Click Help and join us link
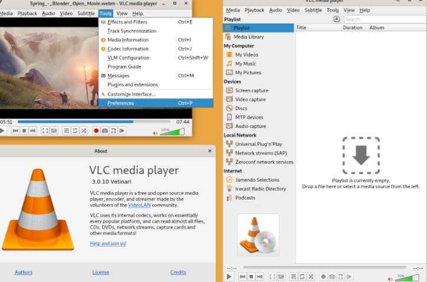The height and width of the screenshot is (282, 427). pos(108,243)
